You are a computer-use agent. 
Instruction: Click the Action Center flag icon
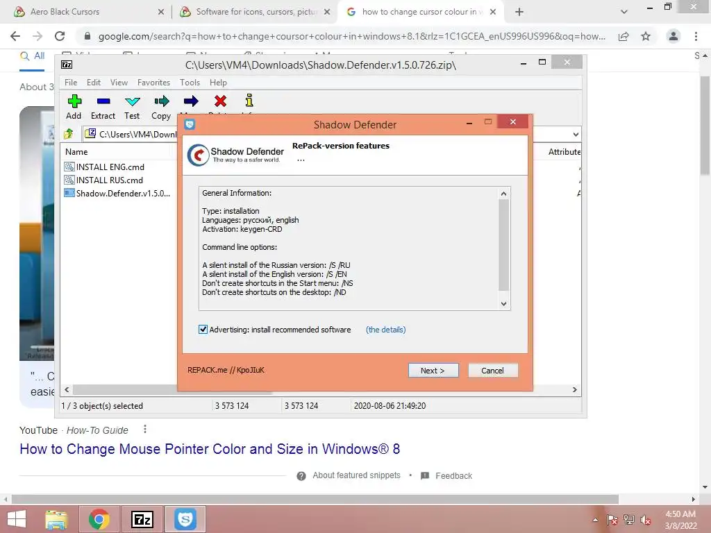coord(612,520)
